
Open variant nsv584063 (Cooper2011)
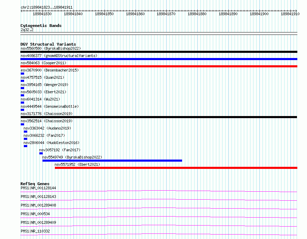(43, 63)
